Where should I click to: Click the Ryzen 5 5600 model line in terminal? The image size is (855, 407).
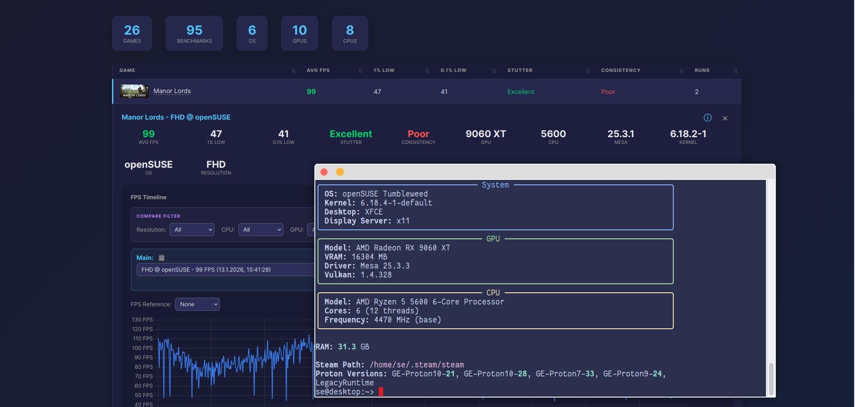click(414, 302)
